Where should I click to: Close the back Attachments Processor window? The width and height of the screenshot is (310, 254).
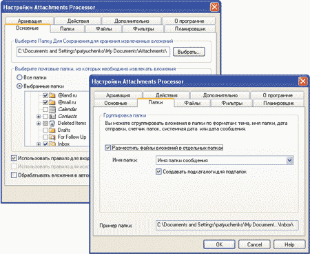coord(214,7)
